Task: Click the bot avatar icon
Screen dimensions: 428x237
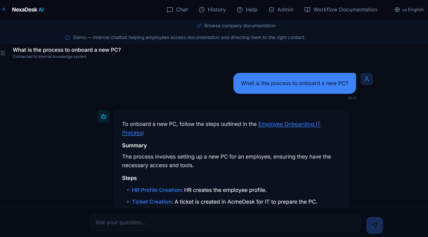Action: pyautogui.click(x=104, y=116)
